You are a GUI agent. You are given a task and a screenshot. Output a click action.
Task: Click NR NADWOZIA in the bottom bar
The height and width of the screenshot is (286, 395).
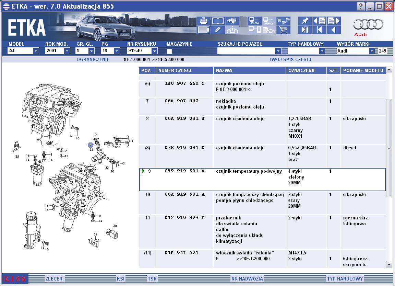pos(247,279)
